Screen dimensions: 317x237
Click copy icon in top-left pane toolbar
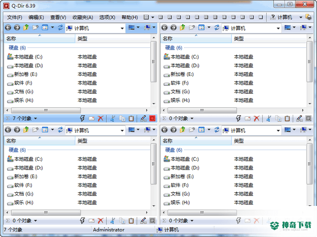pyautogui.click(x=122, y=118)
